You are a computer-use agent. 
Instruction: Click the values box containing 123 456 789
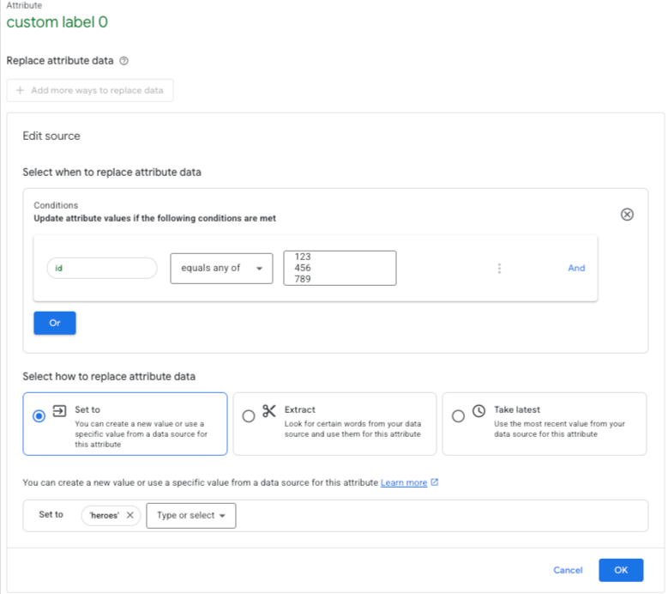[x=340, y=268]
